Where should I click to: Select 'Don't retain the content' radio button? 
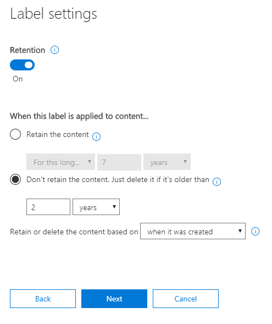pyautogui.click(x=15, y=179)
